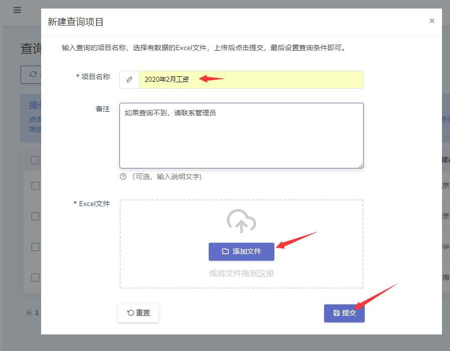Image resolution: width=450 pixels, height=351 pixels.
Task: Grab the 备注 textarea resize handle
Action: [x=361, y=165]
